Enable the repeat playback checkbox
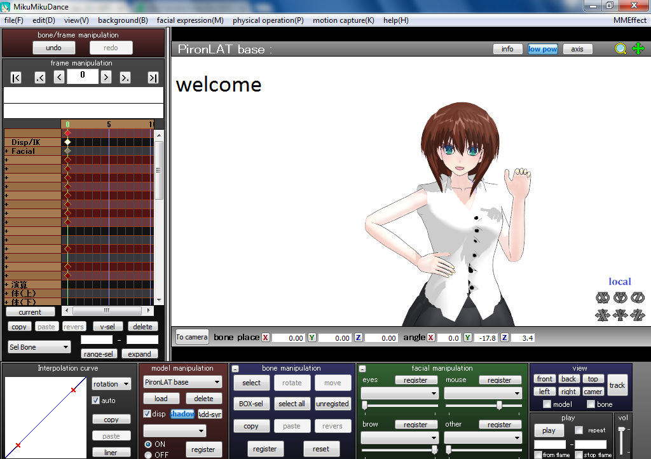The width and height of the screenshot is (651, 459). point(578,430)
